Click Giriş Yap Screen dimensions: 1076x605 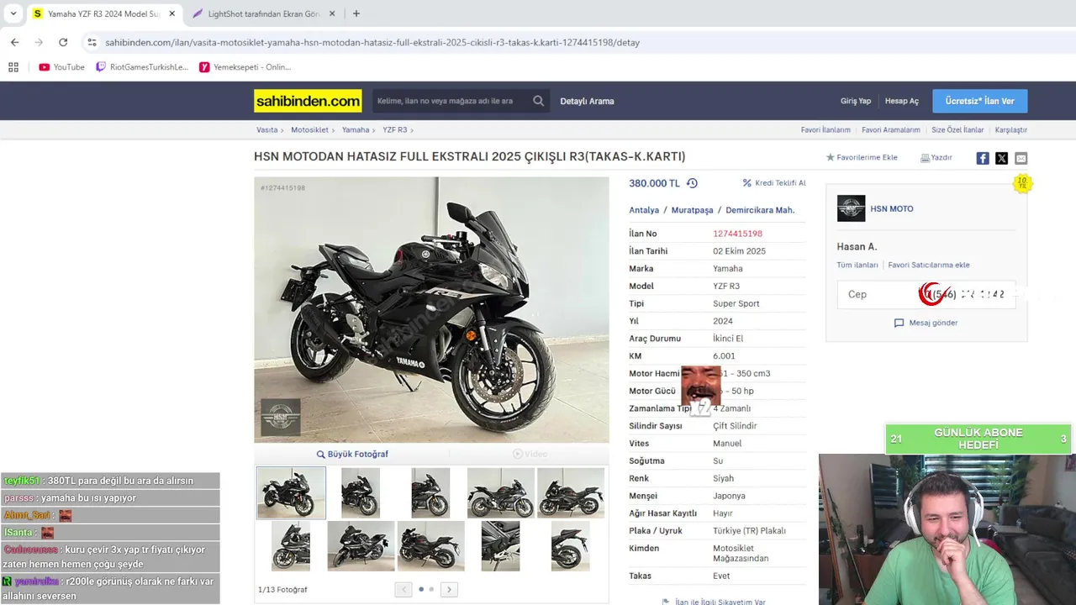pyautogui.click(x=856, y=101)
